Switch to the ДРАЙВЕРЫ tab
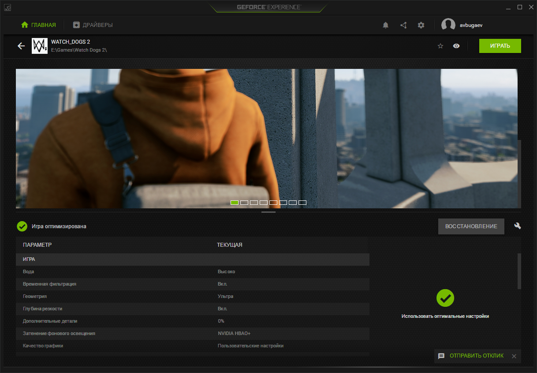Viewport: 537px width, 373px height. [93, 25]
